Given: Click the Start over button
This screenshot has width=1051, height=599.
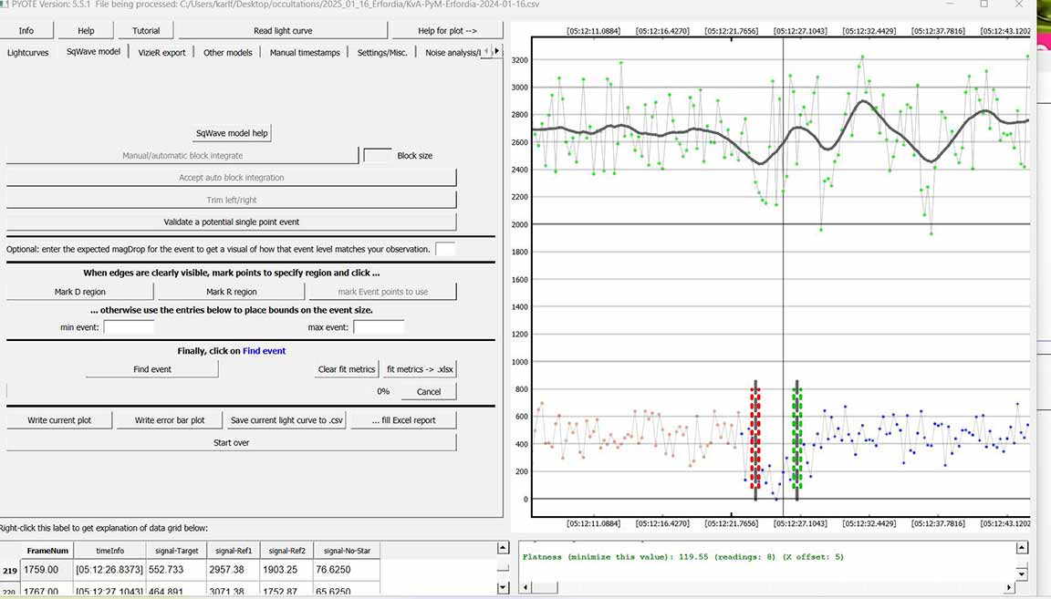Looking at the screenshot, I should (231, 442).
